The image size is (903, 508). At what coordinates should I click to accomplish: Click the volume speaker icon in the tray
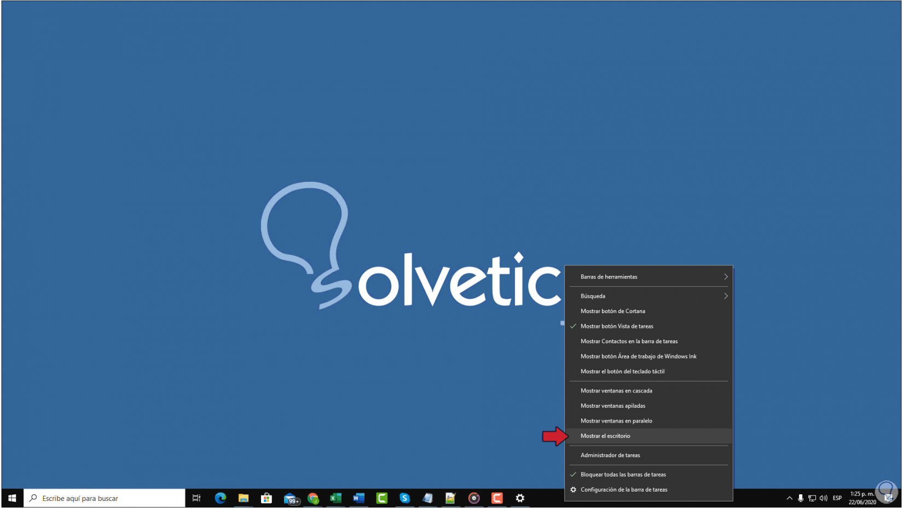coord(824,498)
